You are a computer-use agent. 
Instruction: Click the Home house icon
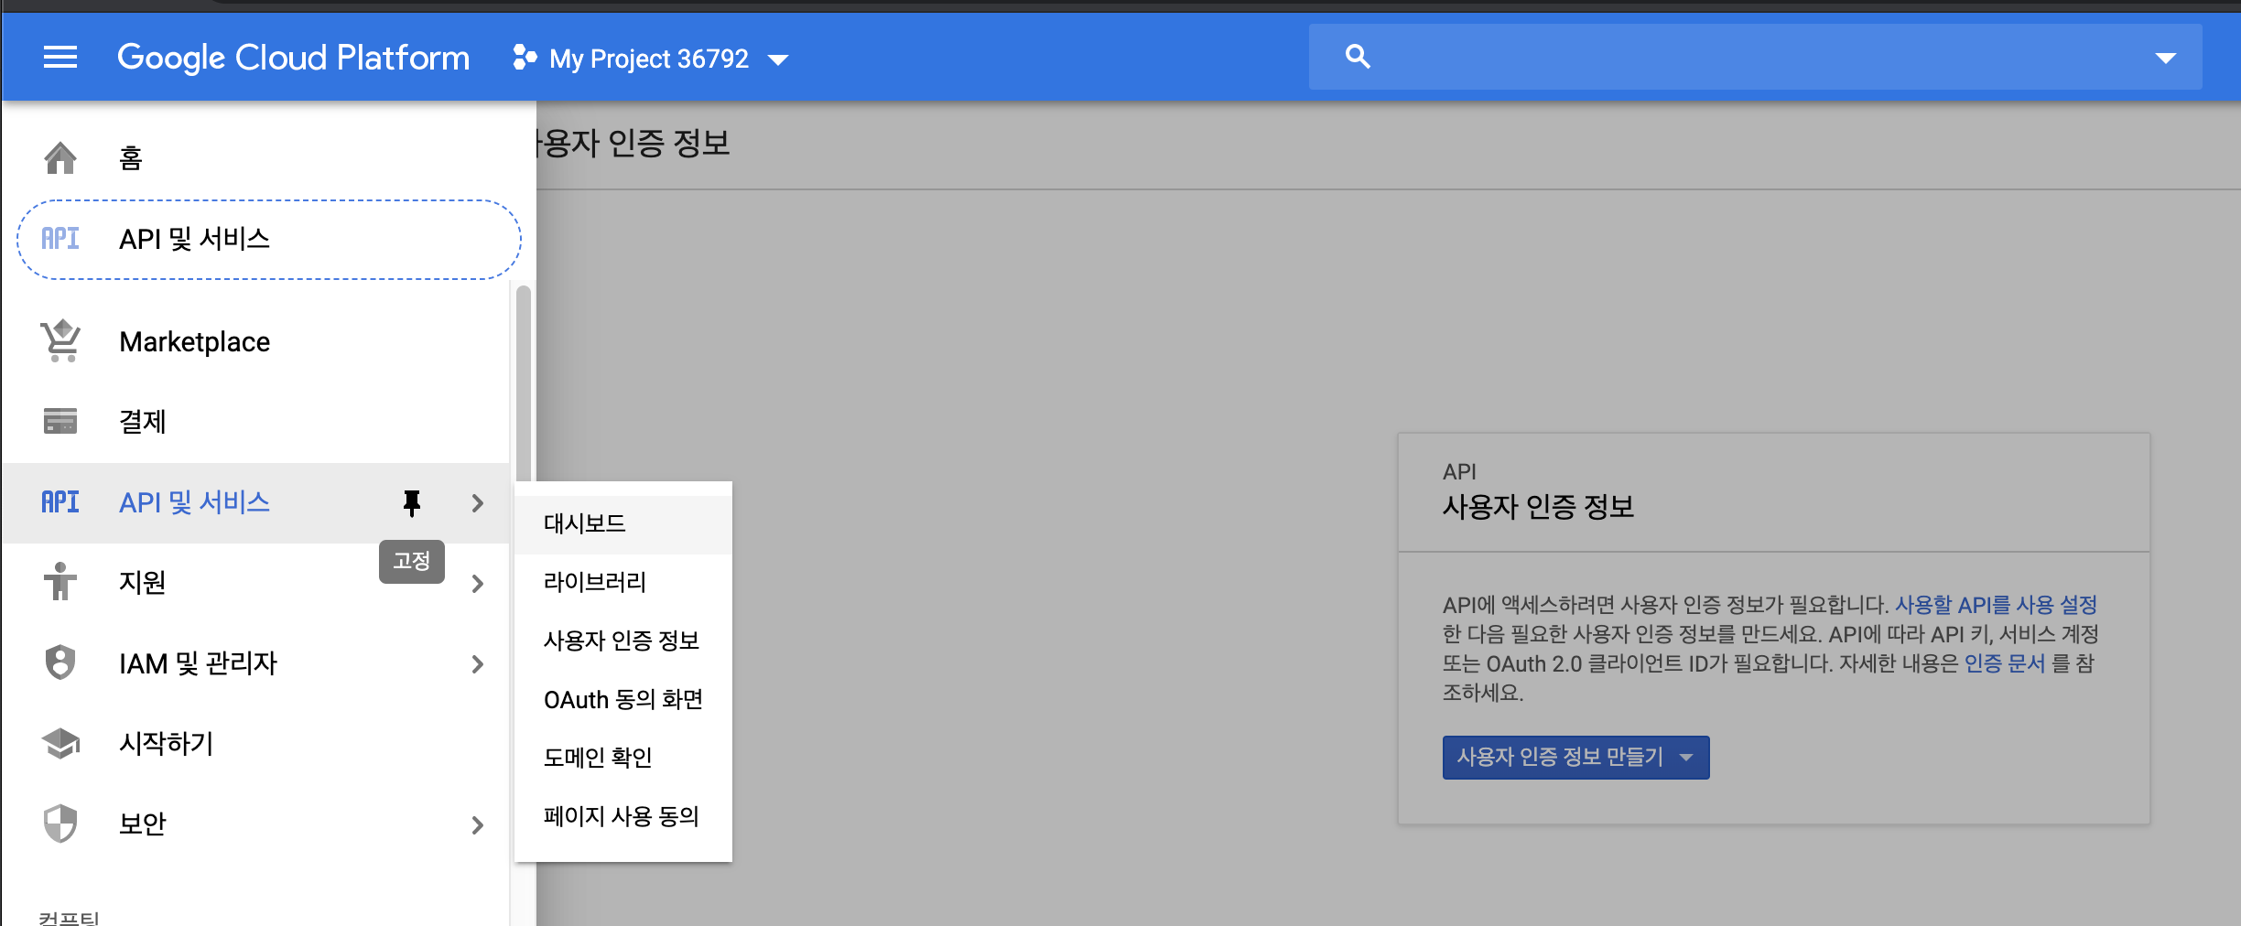point(60,157)
